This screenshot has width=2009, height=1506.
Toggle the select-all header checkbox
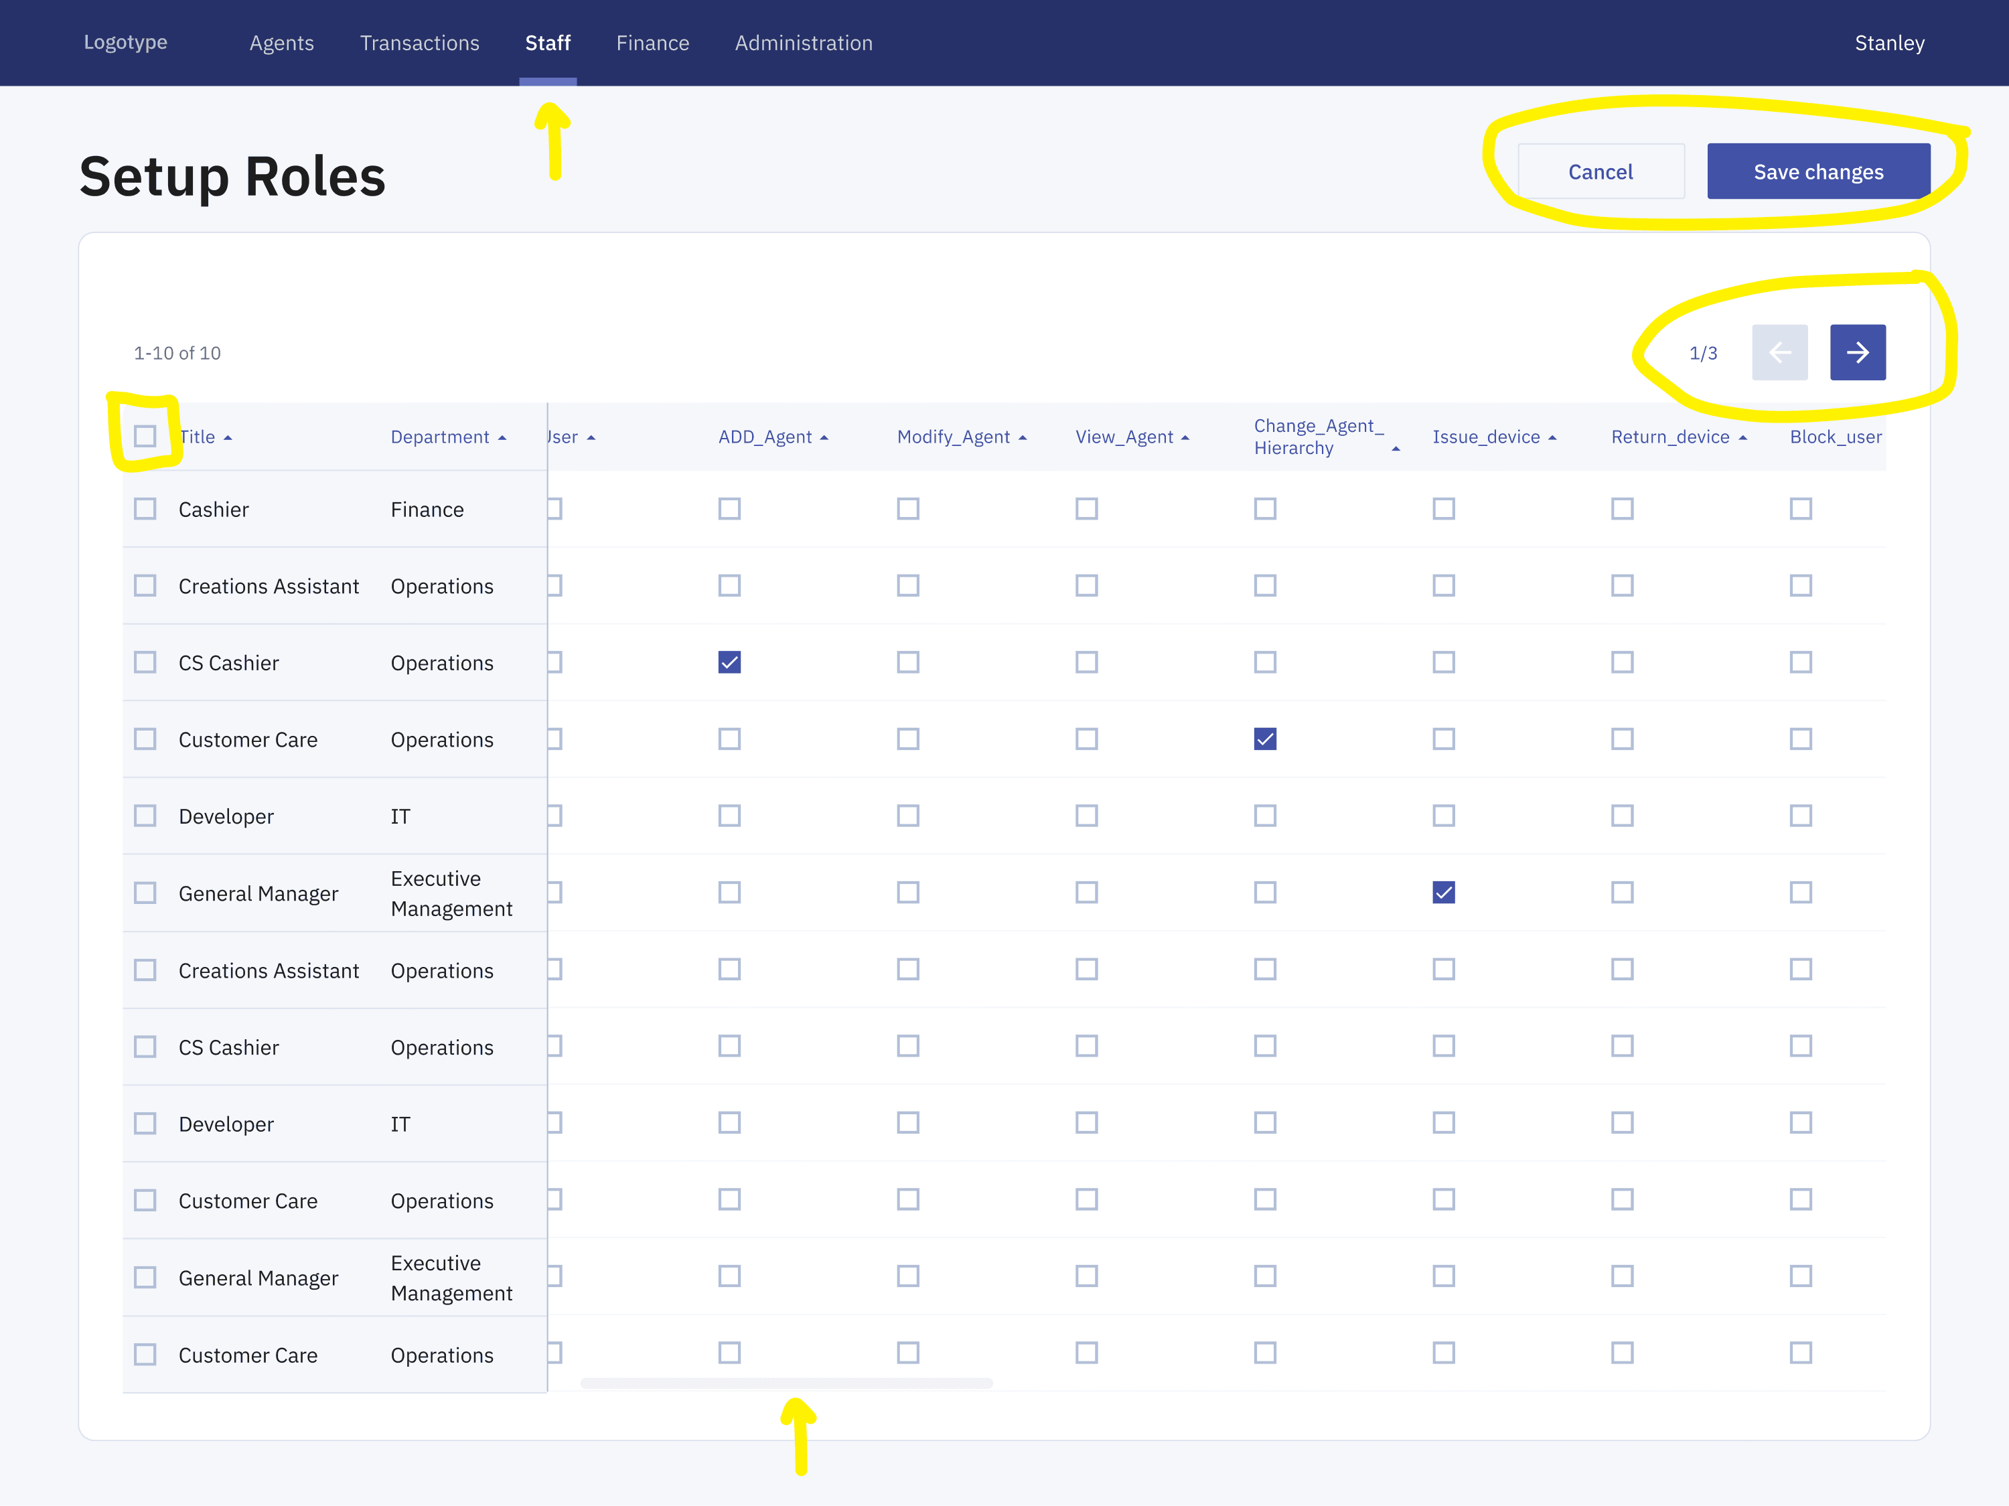coord(145,436)
